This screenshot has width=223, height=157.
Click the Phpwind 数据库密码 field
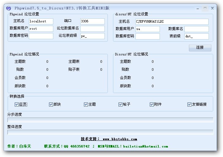[x=41, y=36]
